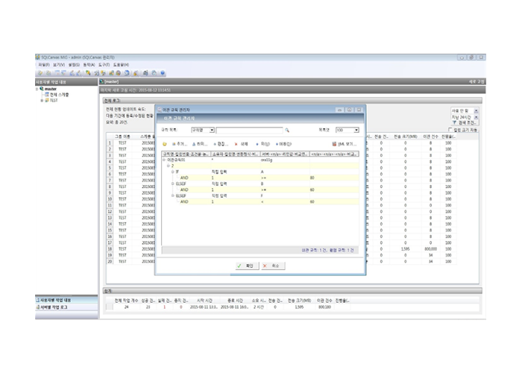Screen dimensions: 522x373
Task: Open XML 보기... in the rule dialog
Action: tap(345, 144)
